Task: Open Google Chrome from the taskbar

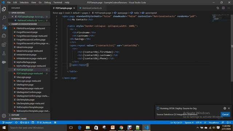Action: (x=121, y=128)
